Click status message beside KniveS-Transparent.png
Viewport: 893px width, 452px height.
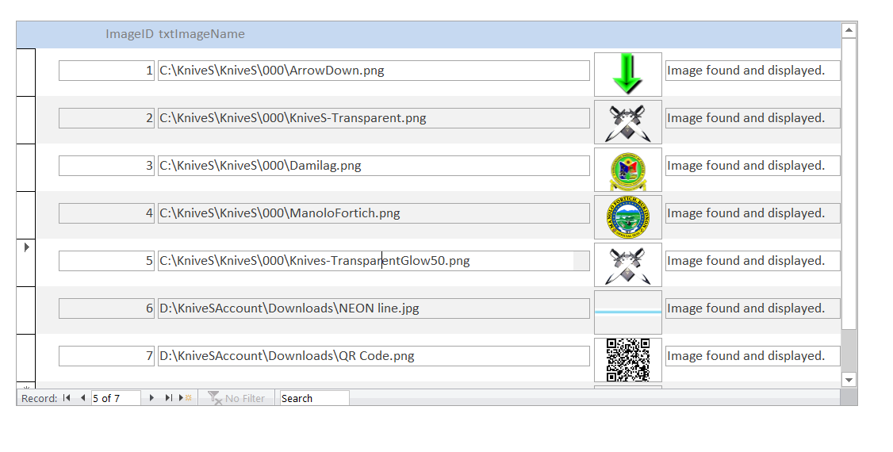click(753, 118)
